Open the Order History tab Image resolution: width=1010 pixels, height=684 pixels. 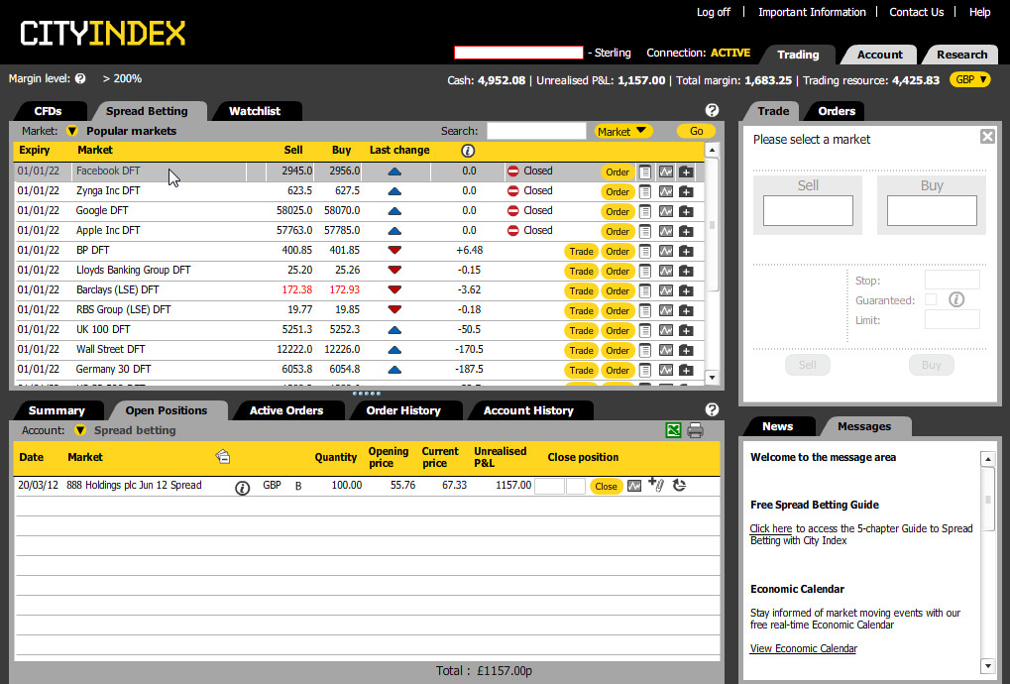pos(403,411)
